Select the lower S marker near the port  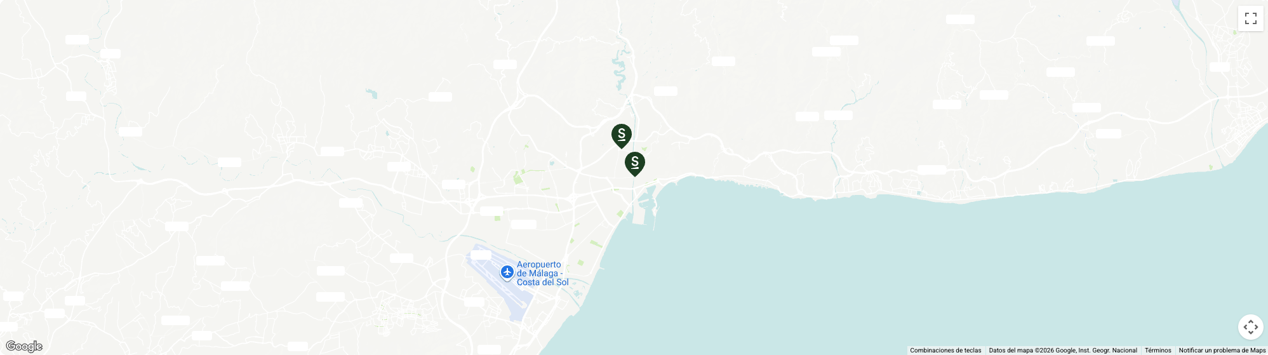point(635,164)
